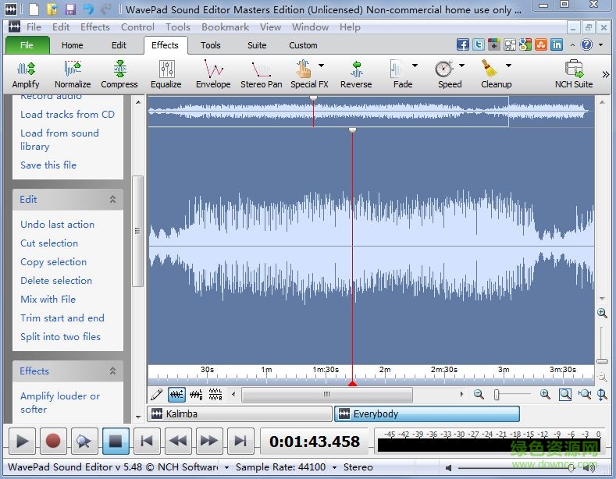
Task: Select the pencil edit tool below waveform
Action: coord(156,394)
